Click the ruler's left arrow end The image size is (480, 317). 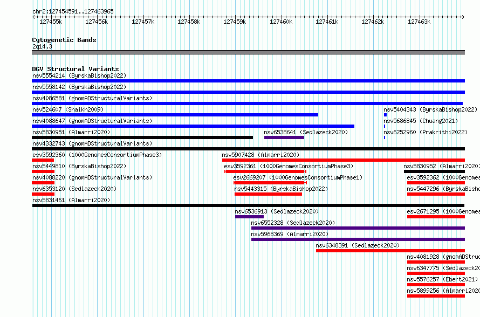[33, 17]
